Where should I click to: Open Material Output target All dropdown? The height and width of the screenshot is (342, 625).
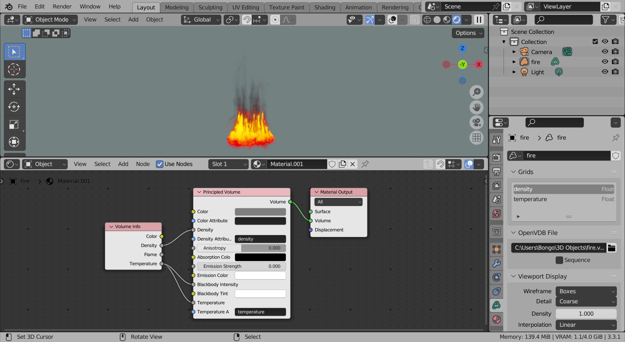(339, 202)
